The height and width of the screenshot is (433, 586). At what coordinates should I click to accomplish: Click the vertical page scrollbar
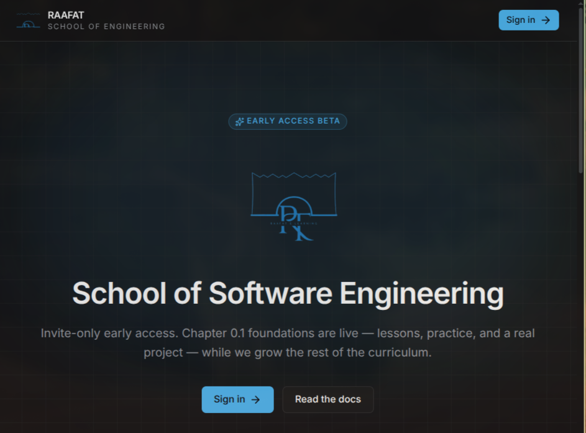click(x=582, y=89)
